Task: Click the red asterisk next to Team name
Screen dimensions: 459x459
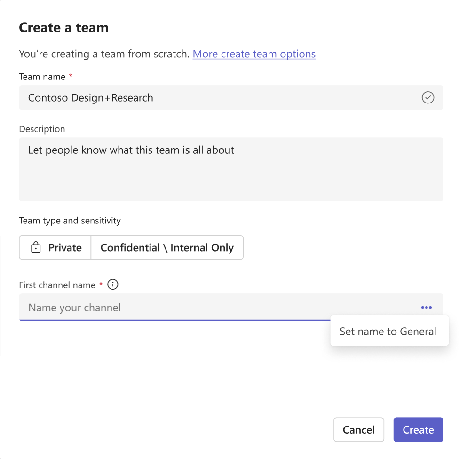Action: (x=71, y=76)
